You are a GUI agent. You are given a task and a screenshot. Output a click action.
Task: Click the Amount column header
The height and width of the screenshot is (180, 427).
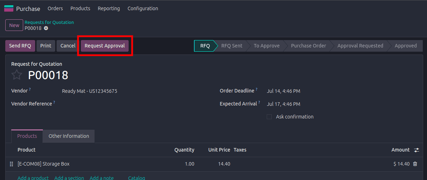pyautogui.click(x=401, y=150)
